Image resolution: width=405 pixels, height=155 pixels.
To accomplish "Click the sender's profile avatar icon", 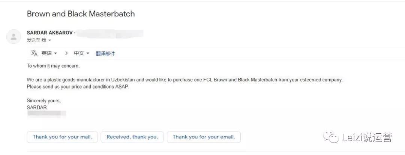I will pyautogui.click(x=13, y=37).
